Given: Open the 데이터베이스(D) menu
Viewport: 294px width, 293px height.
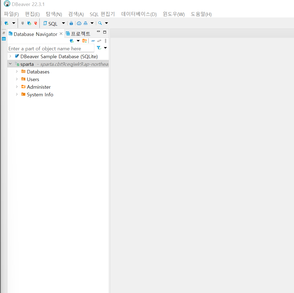Looking at the screenshot, I should 139,14.
